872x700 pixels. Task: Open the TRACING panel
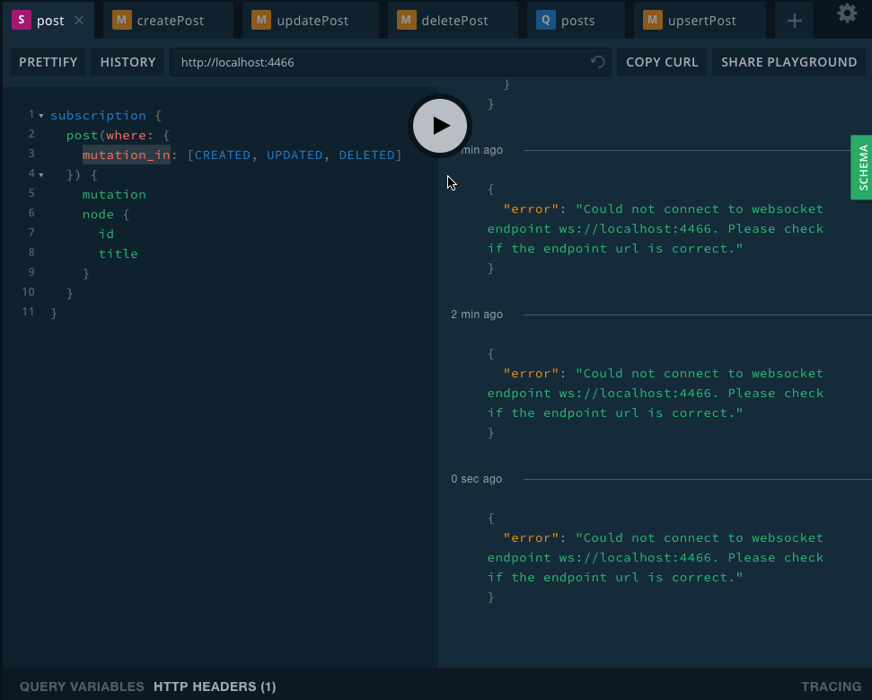(x=831, y=687)
